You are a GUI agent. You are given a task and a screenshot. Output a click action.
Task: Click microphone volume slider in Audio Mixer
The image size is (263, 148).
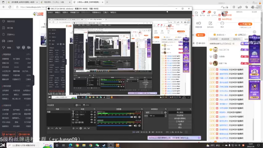115,117
